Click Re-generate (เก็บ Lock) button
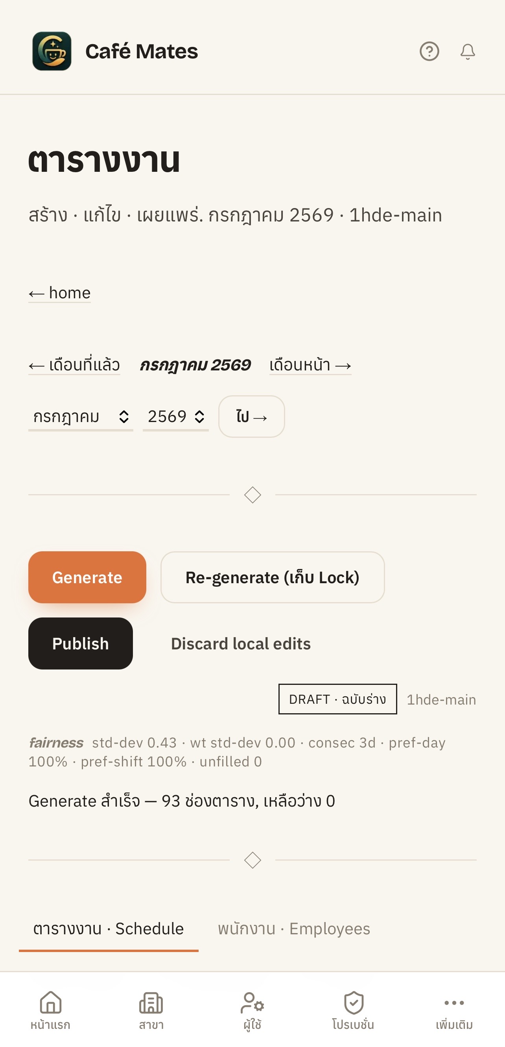The image size is (505, 1047). click(x=273, y=577)
